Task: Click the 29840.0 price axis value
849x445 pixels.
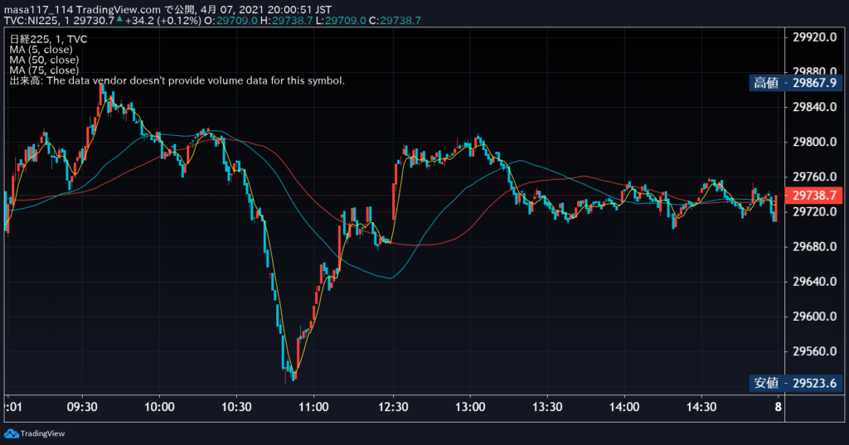Action: tap(814, 107)
